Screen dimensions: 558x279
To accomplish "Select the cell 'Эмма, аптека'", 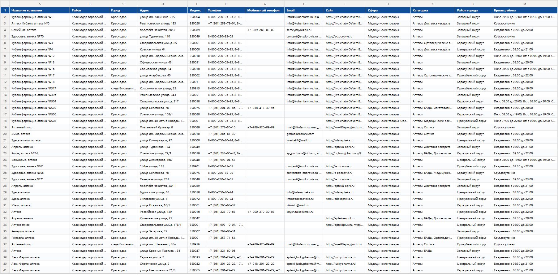I will pyautogui.click(x=40, y=134).
